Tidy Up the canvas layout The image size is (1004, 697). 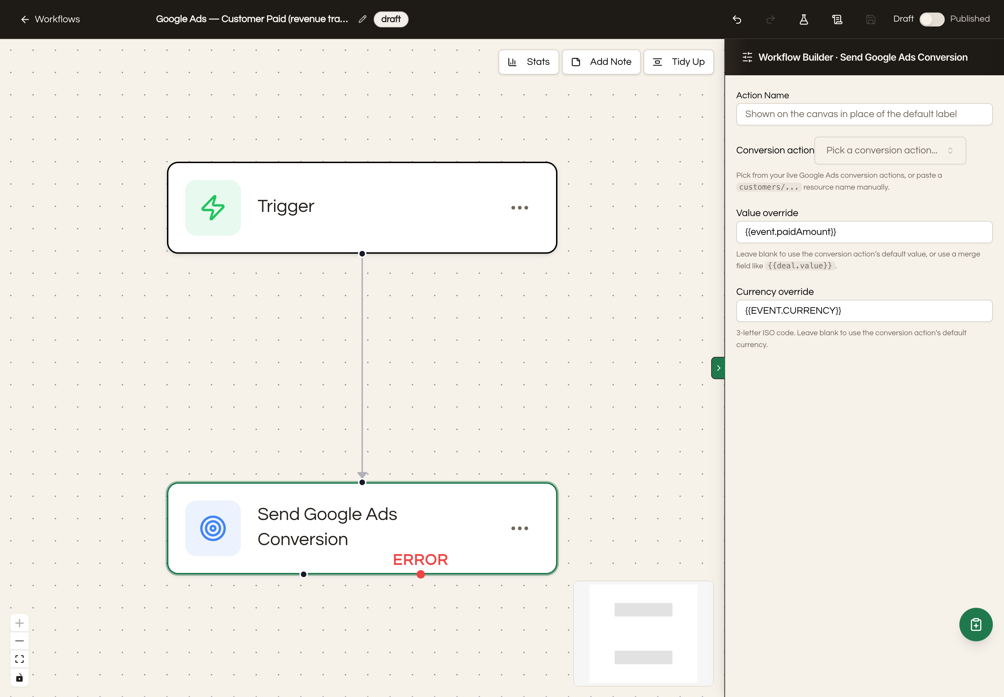pyautogui.click(x=678, y=62)
